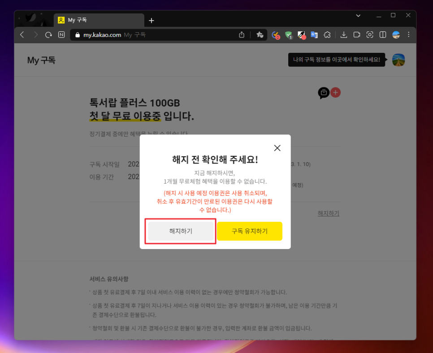Click the site lock icon in the address bar
Viewport: 433px width, 353px height.
(x=78, y=35)
